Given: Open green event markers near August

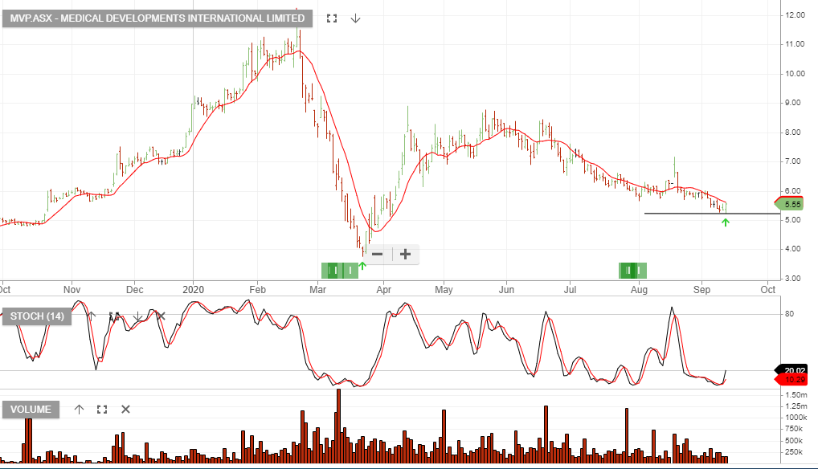Looking at the screenshot, I should (633, 271).
